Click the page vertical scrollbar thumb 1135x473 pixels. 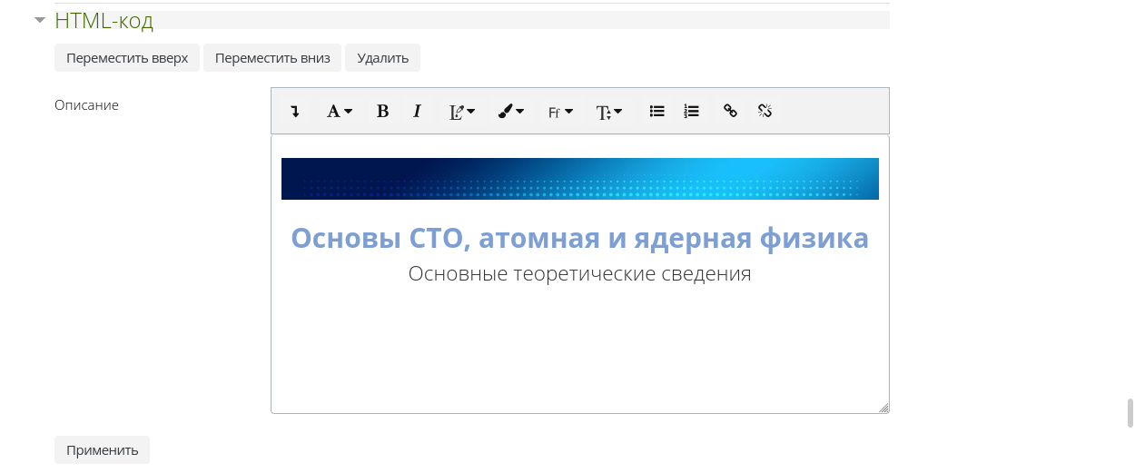(1130, 413)
